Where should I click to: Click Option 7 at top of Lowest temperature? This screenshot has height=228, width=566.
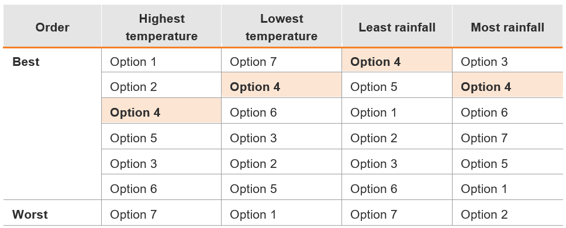pos(253,62)
